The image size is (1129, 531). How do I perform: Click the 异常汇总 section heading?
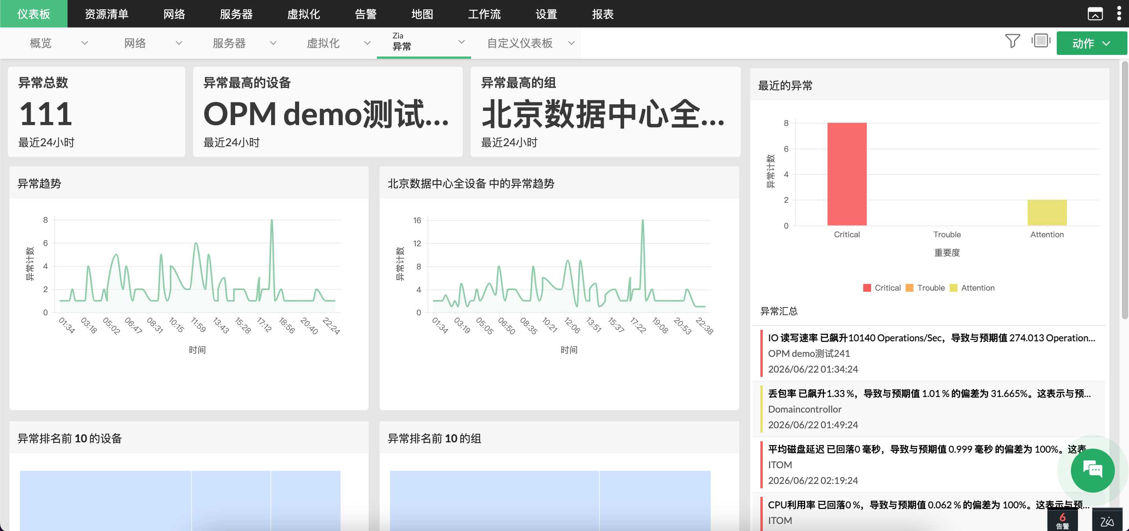(778, 311)
